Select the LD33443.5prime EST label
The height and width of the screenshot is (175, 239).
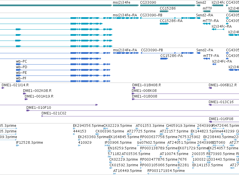point(221,160)
